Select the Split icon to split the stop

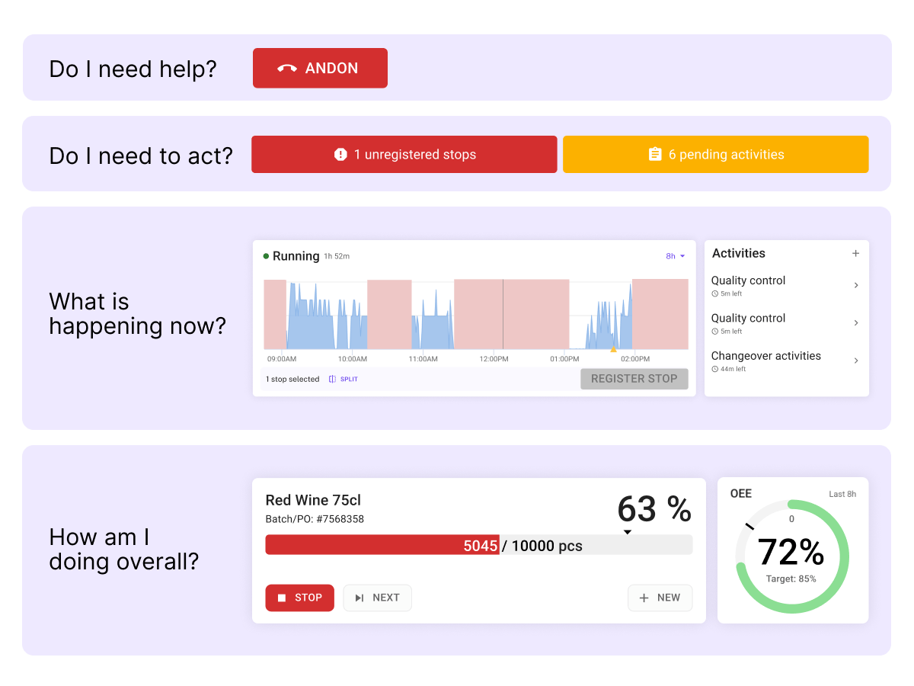point(333,379)
